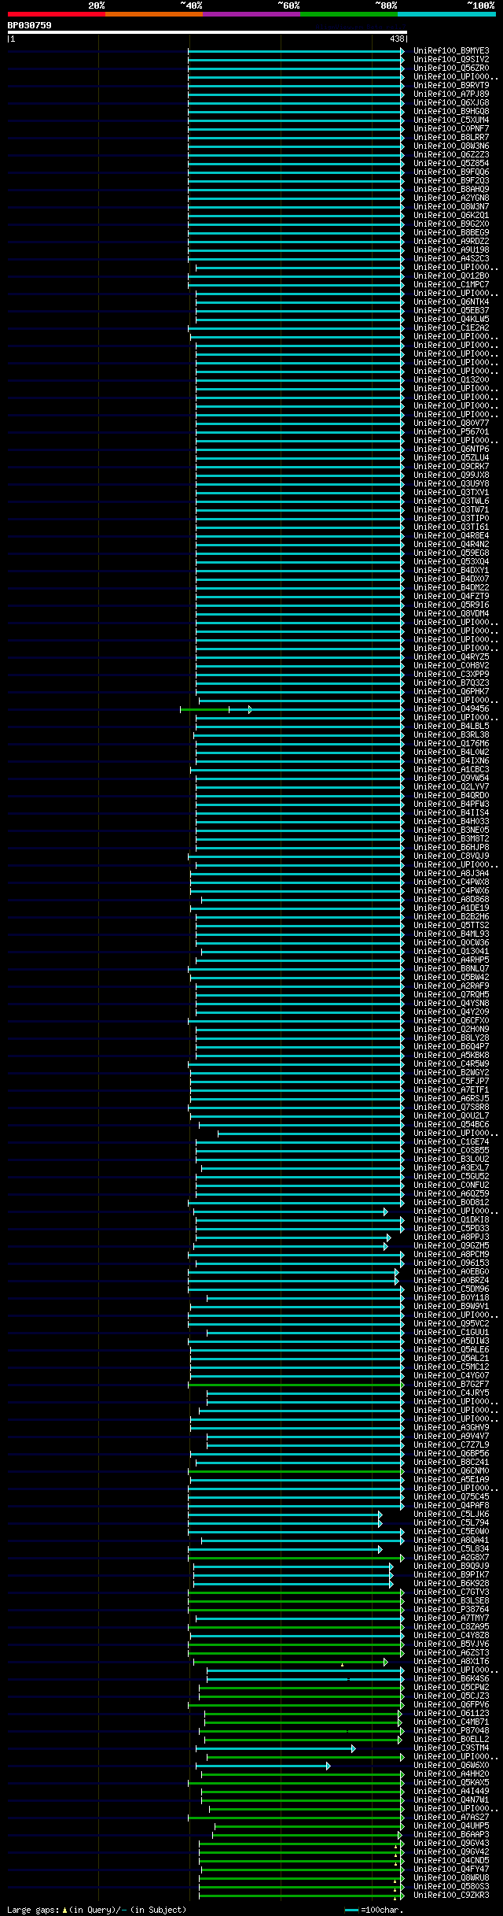
Task: Click hit label UniRef100_A2G8X7
Action: point(451,1558)
